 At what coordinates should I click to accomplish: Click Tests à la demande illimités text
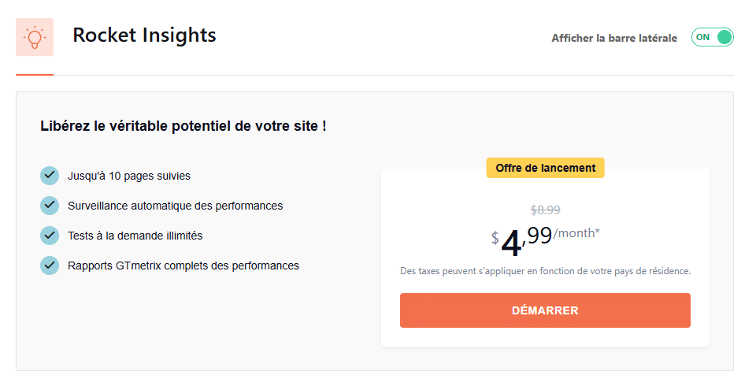pos(135,236)
